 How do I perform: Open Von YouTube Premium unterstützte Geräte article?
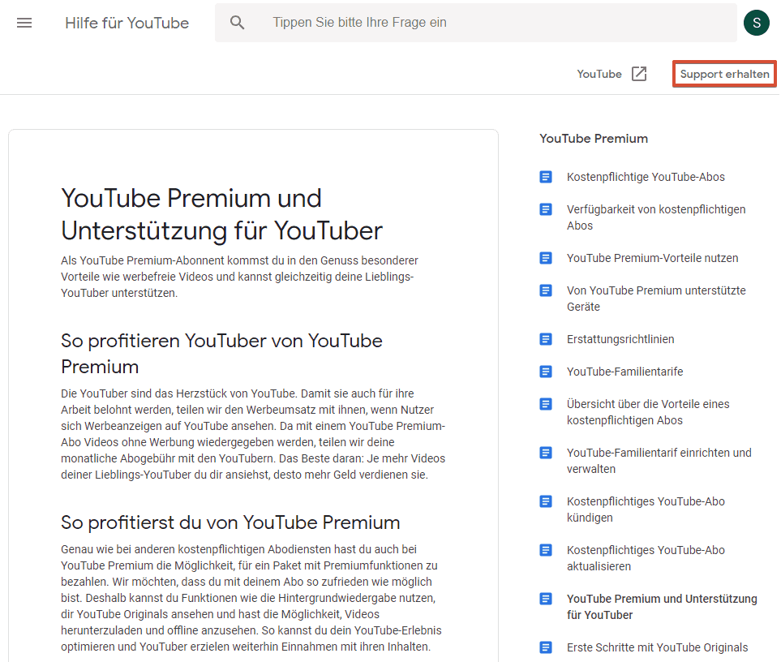(x=656, y=299)
